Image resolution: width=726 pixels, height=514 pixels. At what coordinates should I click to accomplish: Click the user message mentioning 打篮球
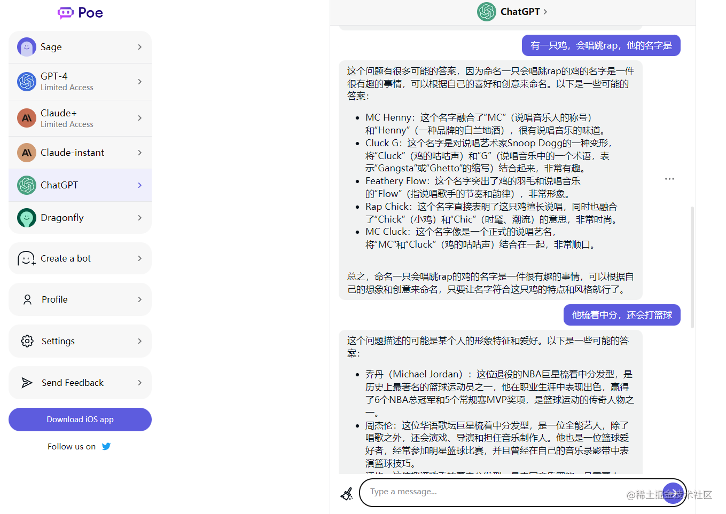coord(622,315)
